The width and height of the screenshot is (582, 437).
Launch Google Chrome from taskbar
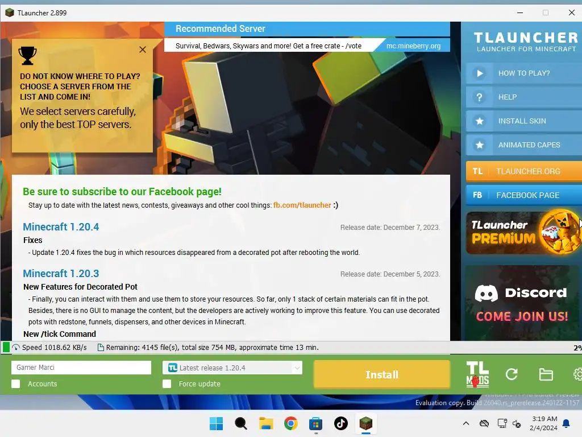[x=291, y=423]
